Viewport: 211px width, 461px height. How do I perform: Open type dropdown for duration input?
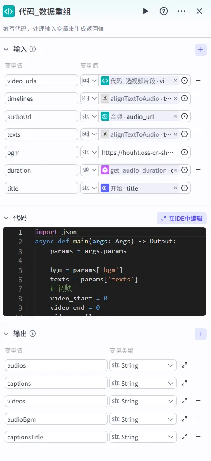coord(90,170)
